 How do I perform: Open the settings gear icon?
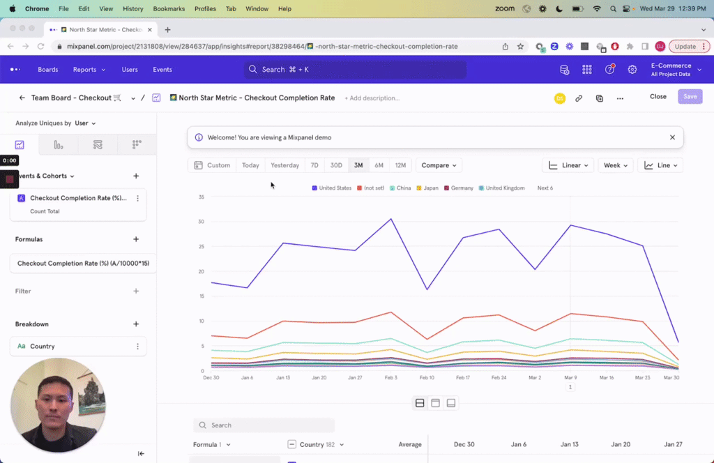[x=632, y=70]
